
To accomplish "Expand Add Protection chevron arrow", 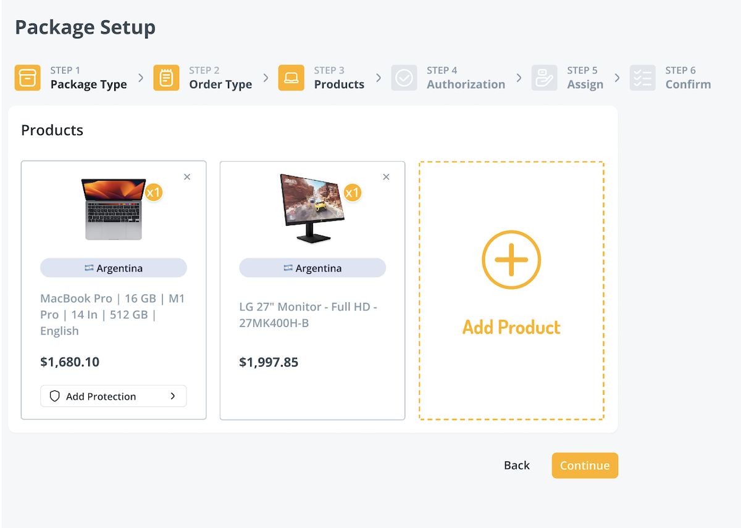I will point(173,397).
